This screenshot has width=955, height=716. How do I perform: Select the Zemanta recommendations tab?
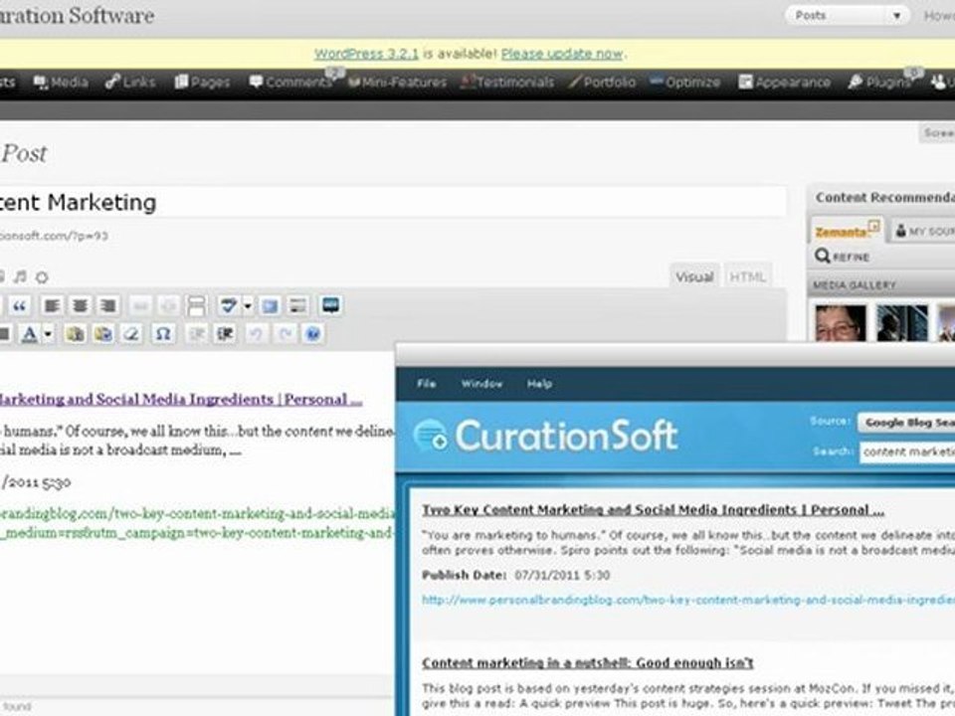coord(848,231)
